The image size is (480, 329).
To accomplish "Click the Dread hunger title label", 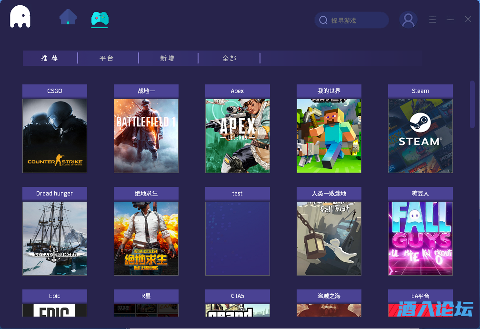I will point(55,194).
